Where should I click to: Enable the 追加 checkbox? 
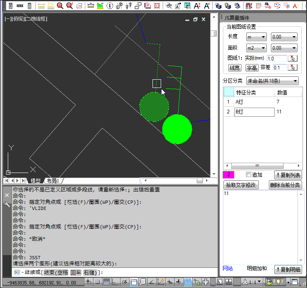pyautogui.click(x=248, y=175)
